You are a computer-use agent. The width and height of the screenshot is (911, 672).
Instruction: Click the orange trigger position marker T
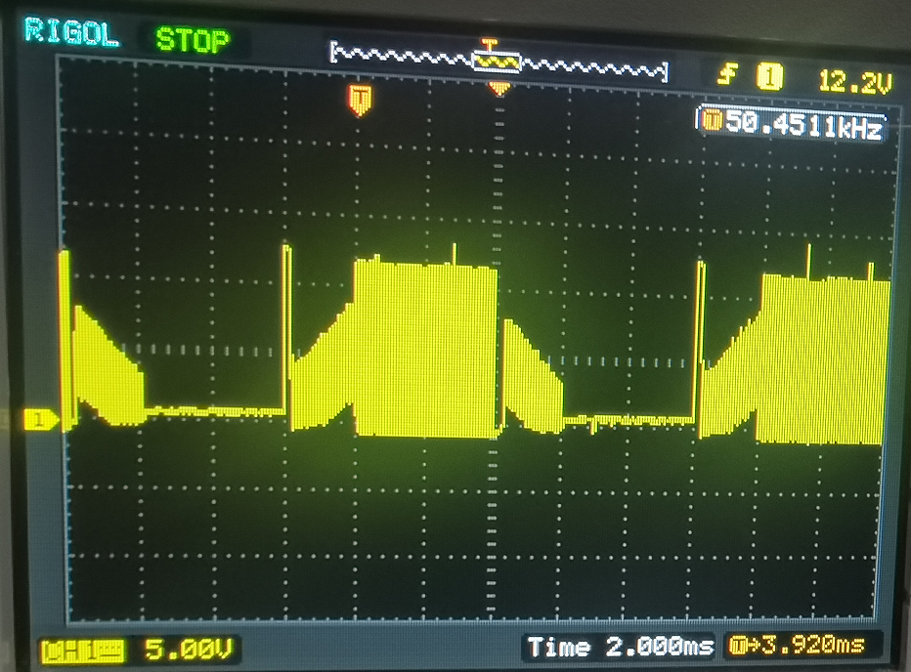[x=361, y=100]
